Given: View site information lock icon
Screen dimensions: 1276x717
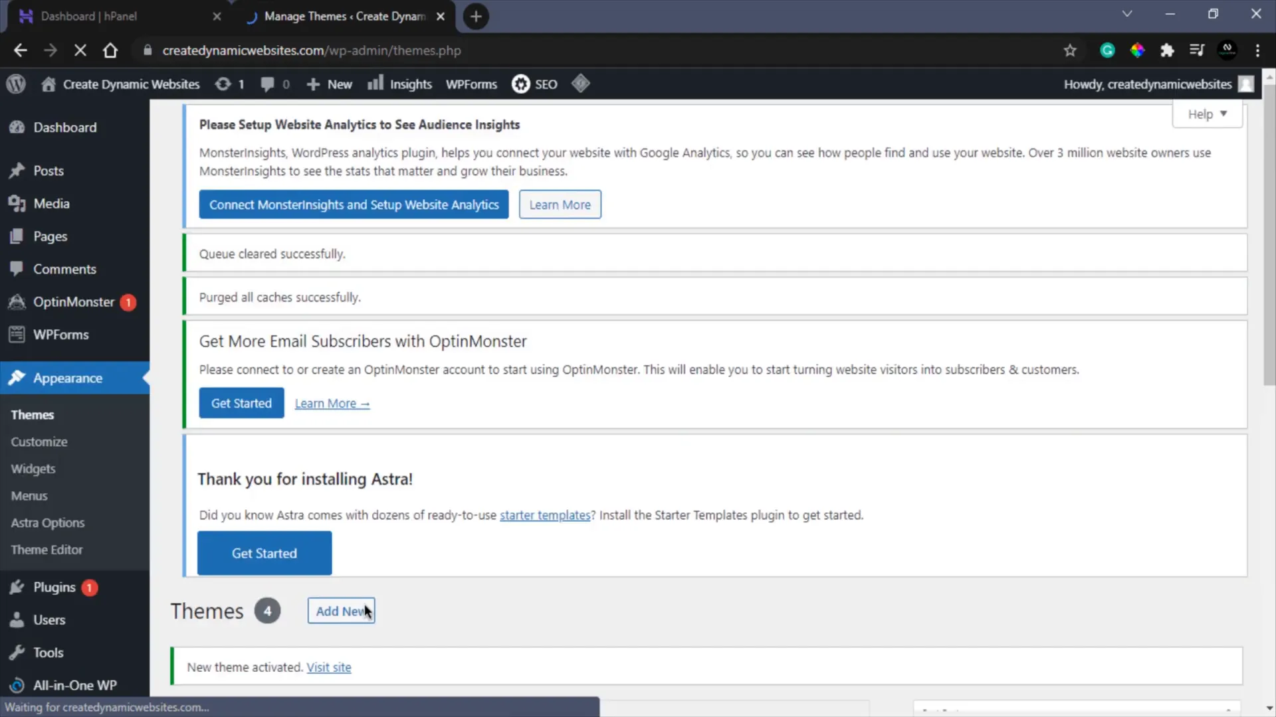Looking at the screenshot, I should coord(148,50).
